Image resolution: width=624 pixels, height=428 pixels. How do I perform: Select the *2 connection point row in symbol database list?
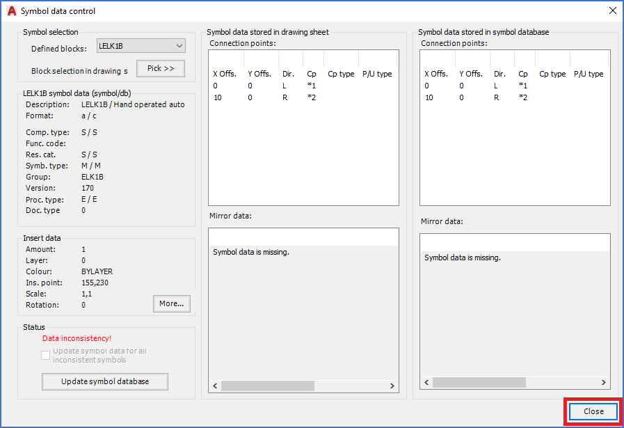pos(522,97)
